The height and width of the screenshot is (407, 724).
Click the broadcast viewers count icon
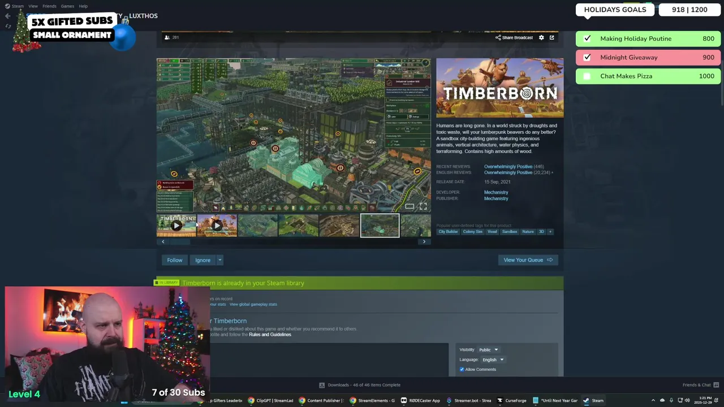(x=167, y=37)
